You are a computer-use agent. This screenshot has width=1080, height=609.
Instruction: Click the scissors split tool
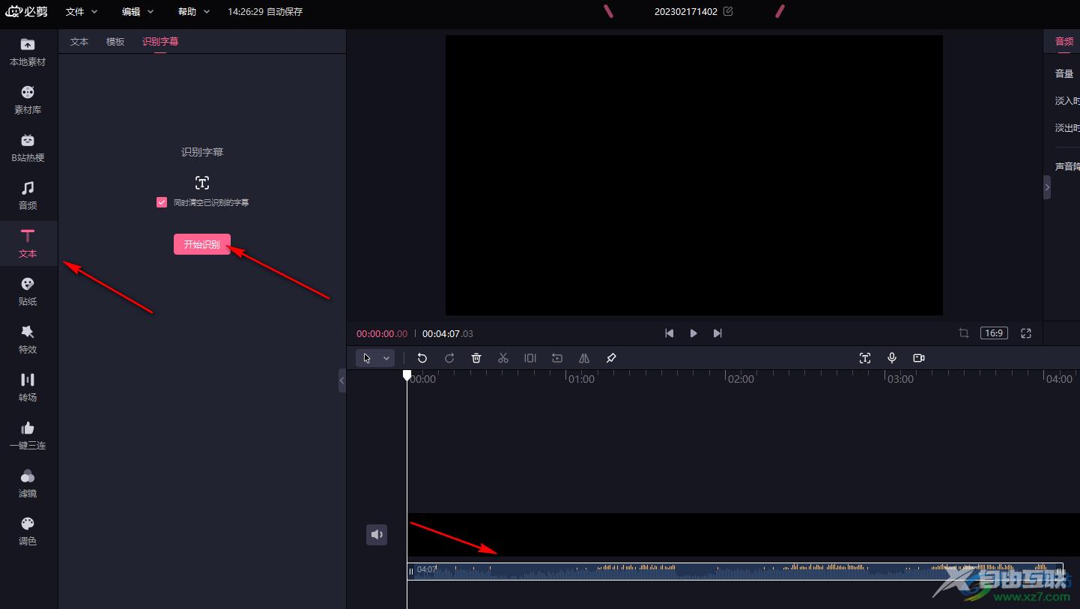[x=503, y=358]
